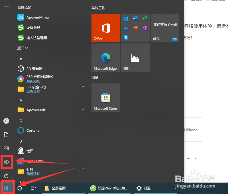Open Outlook in the Office folder tile
The width and height of the screenshot is (228, 194).
pyautogui.click(x=126, y=19)
